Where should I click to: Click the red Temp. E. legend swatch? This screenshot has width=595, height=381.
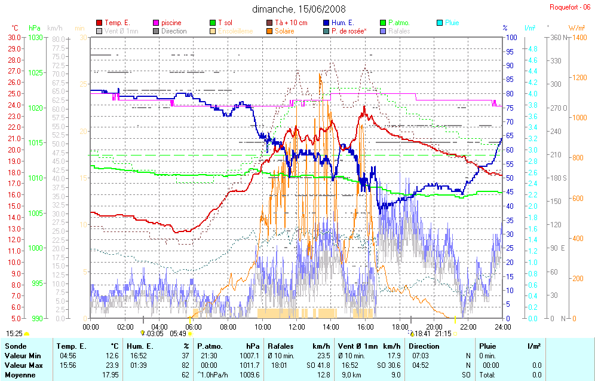(x=99, y=23)
